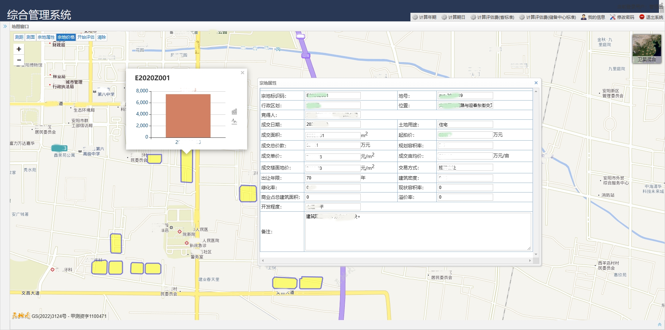Viewport: 665px width, 330px height.
Task: Click 消防站 label on the map
Action: (608, 195)
